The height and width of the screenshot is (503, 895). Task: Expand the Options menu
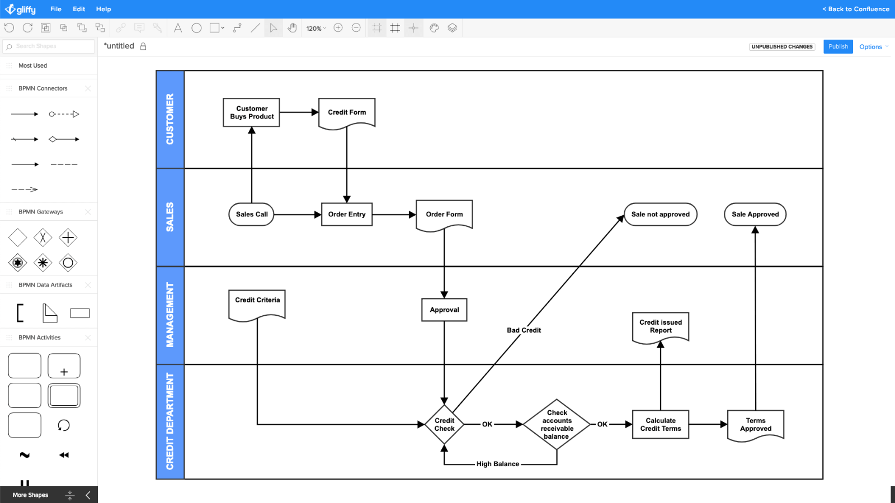872,46
